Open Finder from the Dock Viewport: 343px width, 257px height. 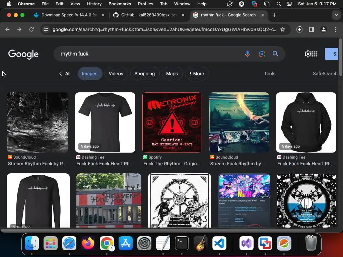(x=32, y=243)
